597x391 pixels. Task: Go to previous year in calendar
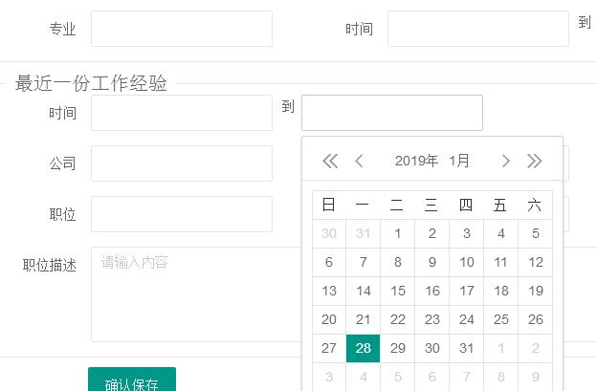pos(330,161)
